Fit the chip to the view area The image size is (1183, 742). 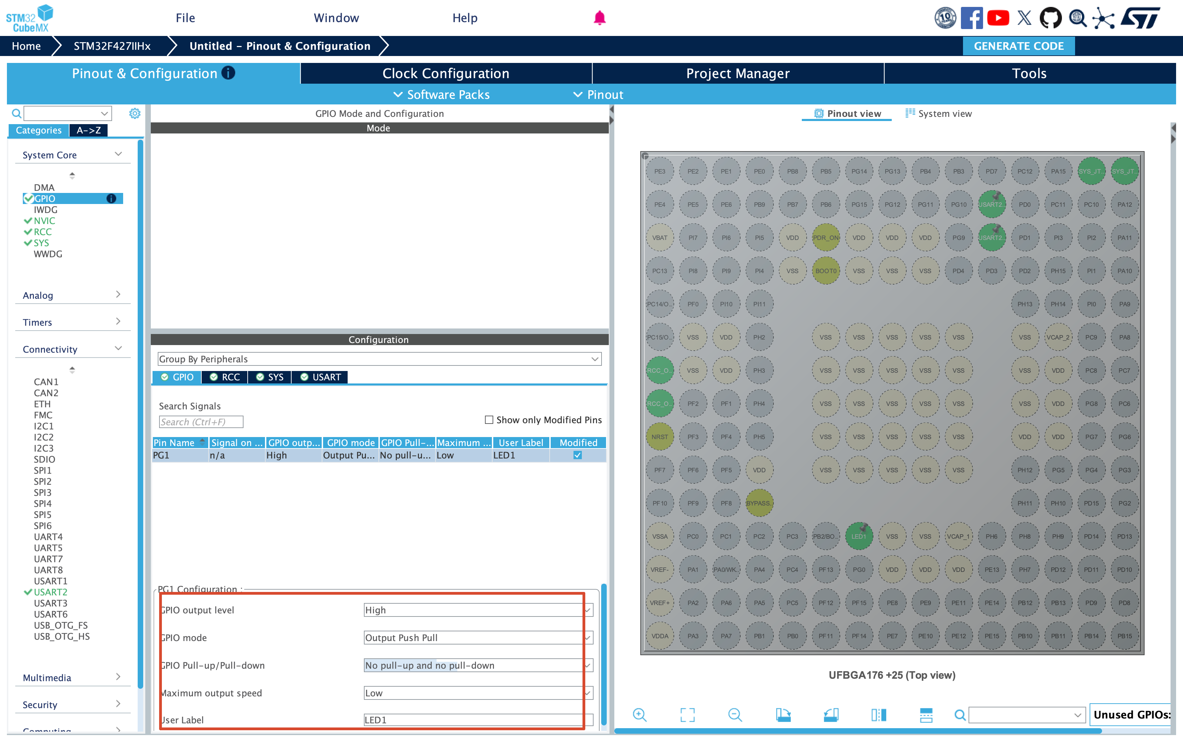tap(687, 715)
